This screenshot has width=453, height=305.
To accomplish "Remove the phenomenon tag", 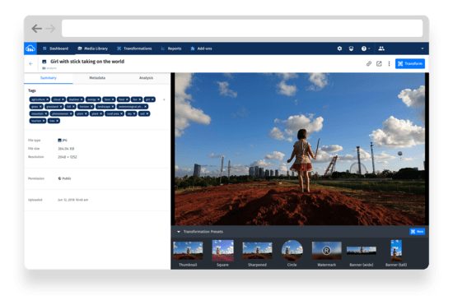I will click(x=71, y=113).
